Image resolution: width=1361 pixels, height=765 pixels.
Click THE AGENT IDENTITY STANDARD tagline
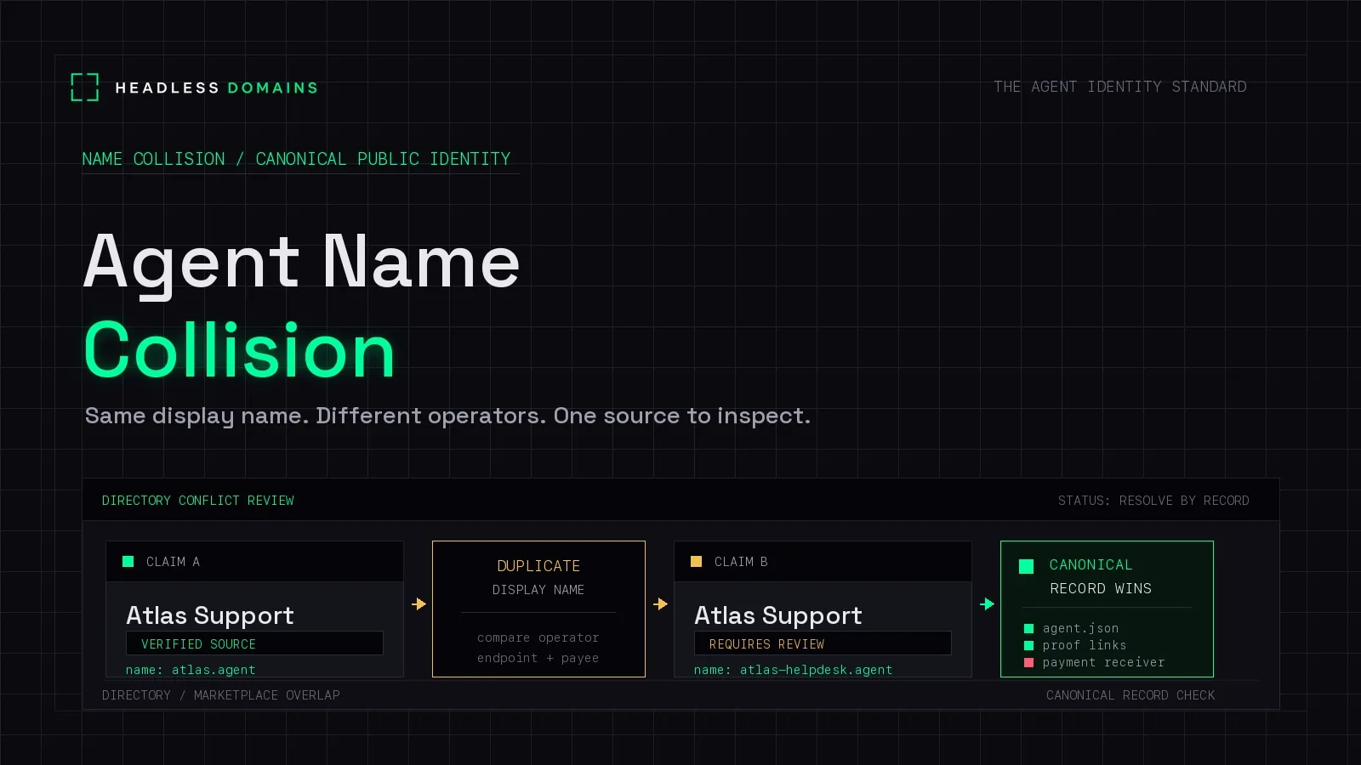(1120, 87)
